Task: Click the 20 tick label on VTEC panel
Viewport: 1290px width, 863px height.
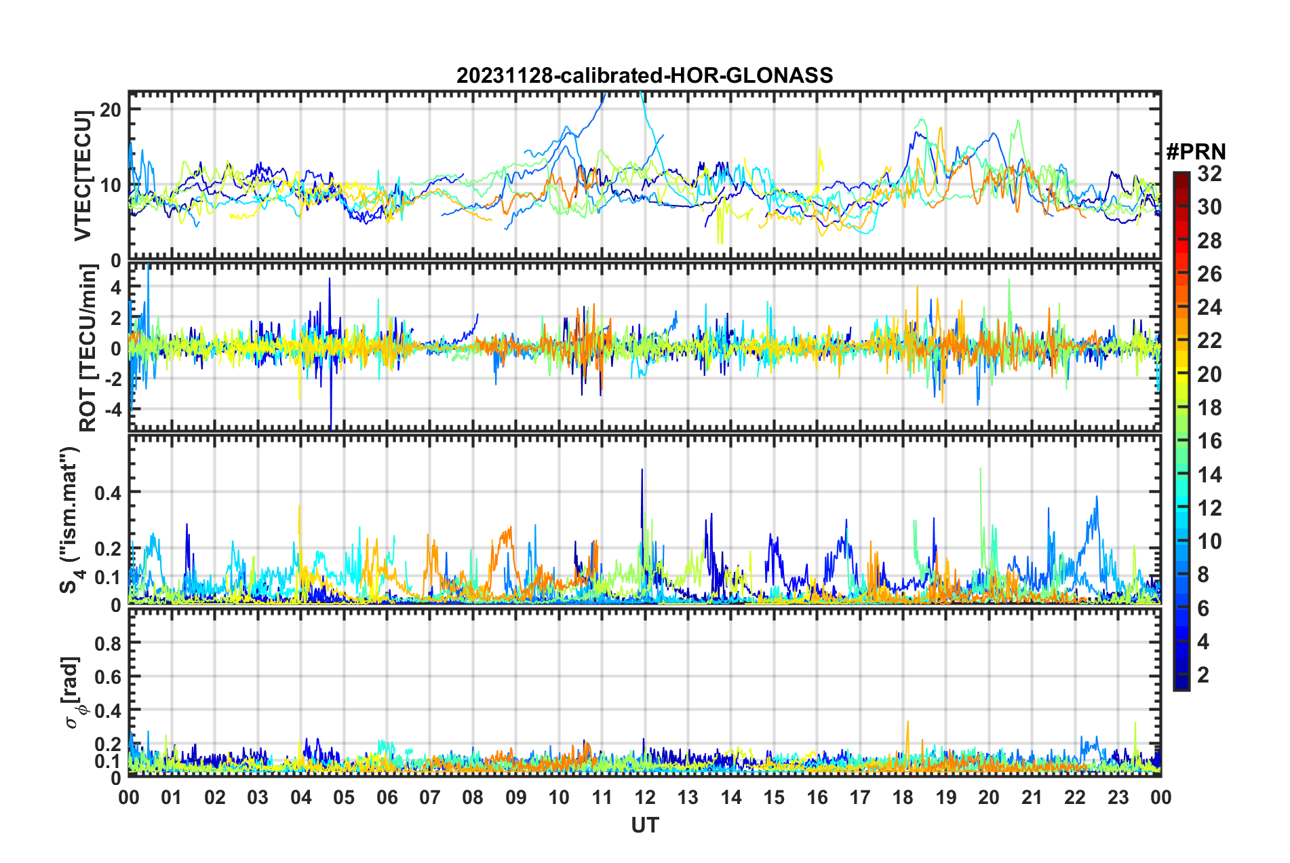Action: (x=111, y=110)
